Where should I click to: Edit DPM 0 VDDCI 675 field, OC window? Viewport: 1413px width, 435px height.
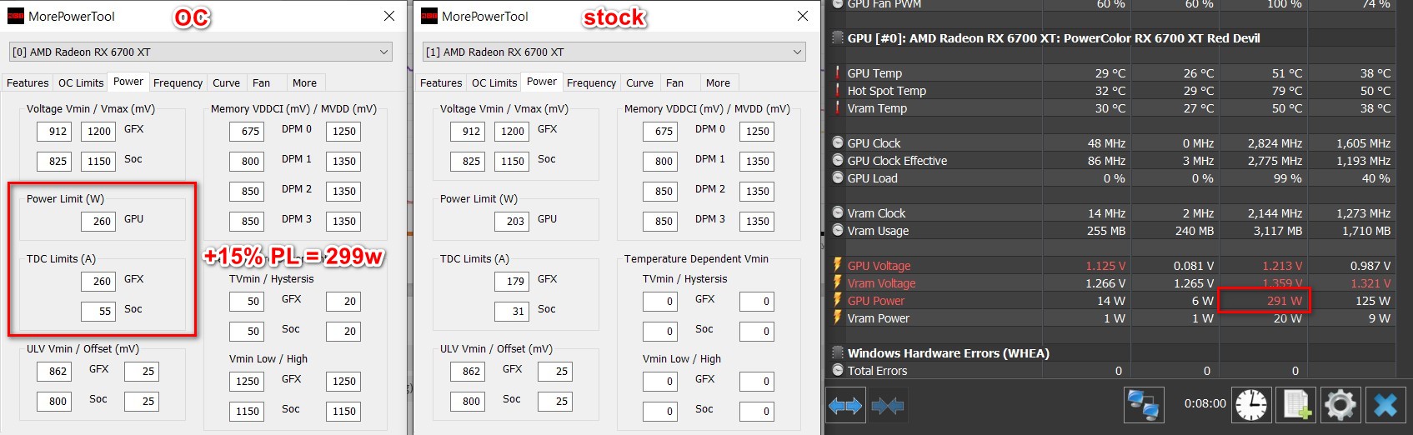pyautogui.click(x=248, y=131)
